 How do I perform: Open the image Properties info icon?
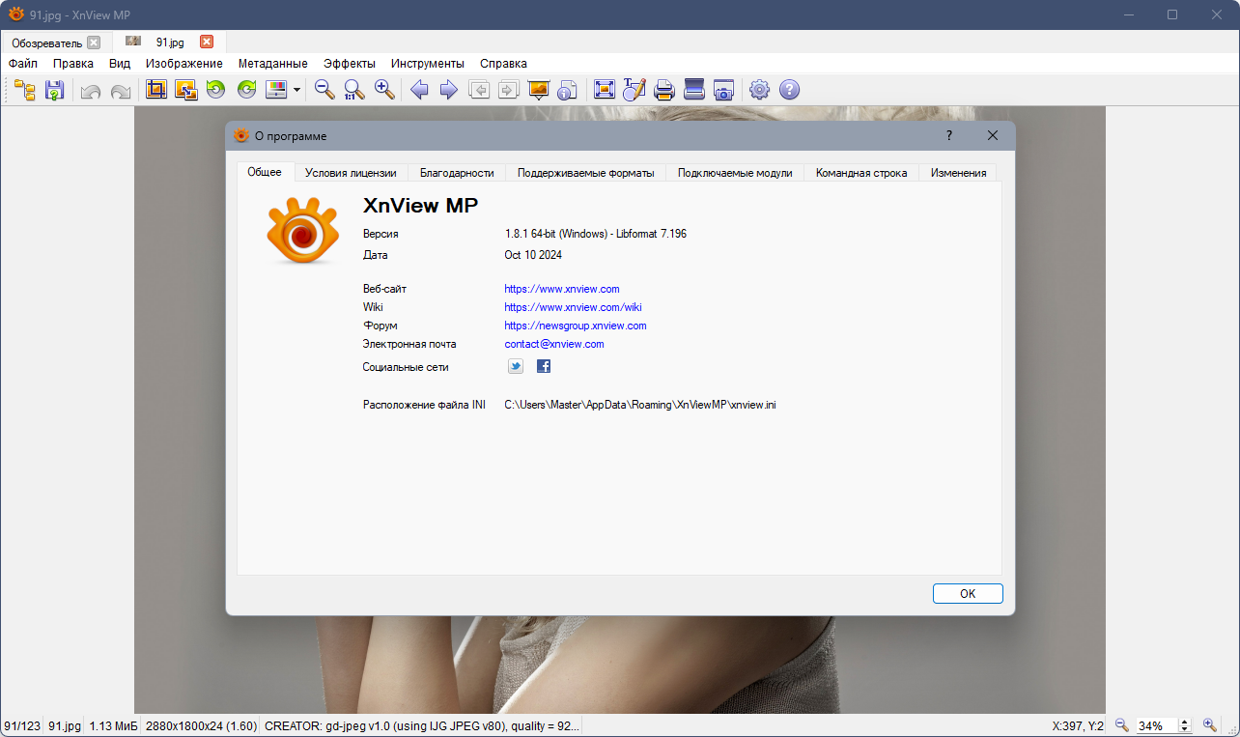pos(568,90)
